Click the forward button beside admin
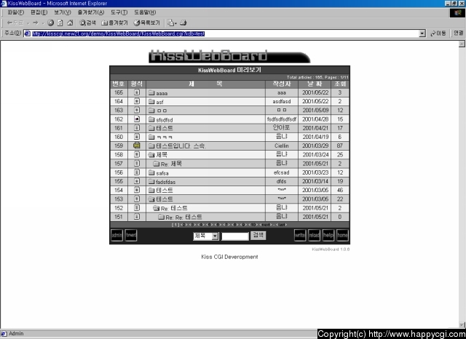The width and height of the screenshot is (466, 339). click(131, 236)
